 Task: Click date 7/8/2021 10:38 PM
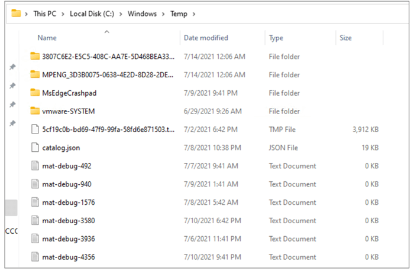pos(212,148)
